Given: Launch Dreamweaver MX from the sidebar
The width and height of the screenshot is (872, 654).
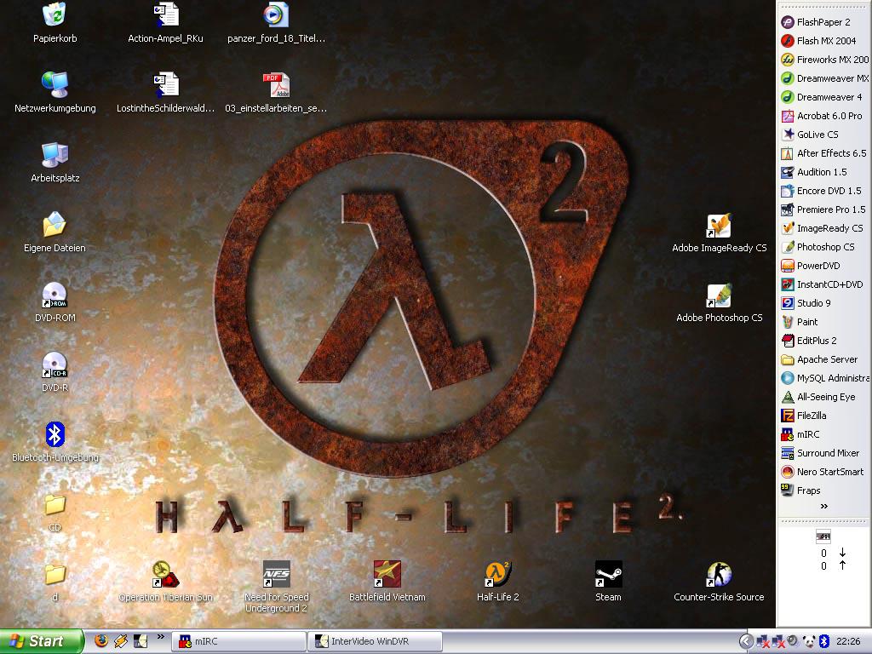Looking at the screenshot, I should pyautogui.click(x=824, y=78).
